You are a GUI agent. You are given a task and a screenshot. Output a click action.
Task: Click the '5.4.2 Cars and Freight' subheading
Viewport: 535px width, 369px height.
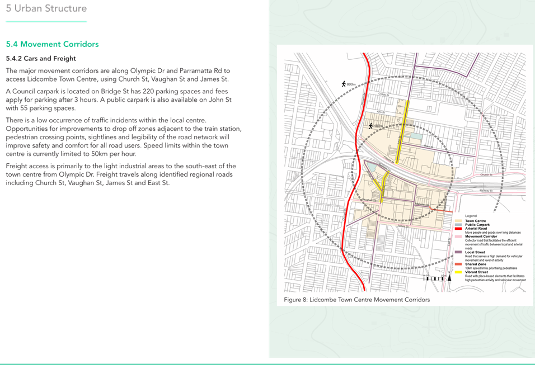(41, 58)
